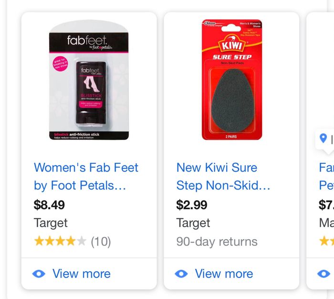Open the partially visible third product title

tap(326, 176)
